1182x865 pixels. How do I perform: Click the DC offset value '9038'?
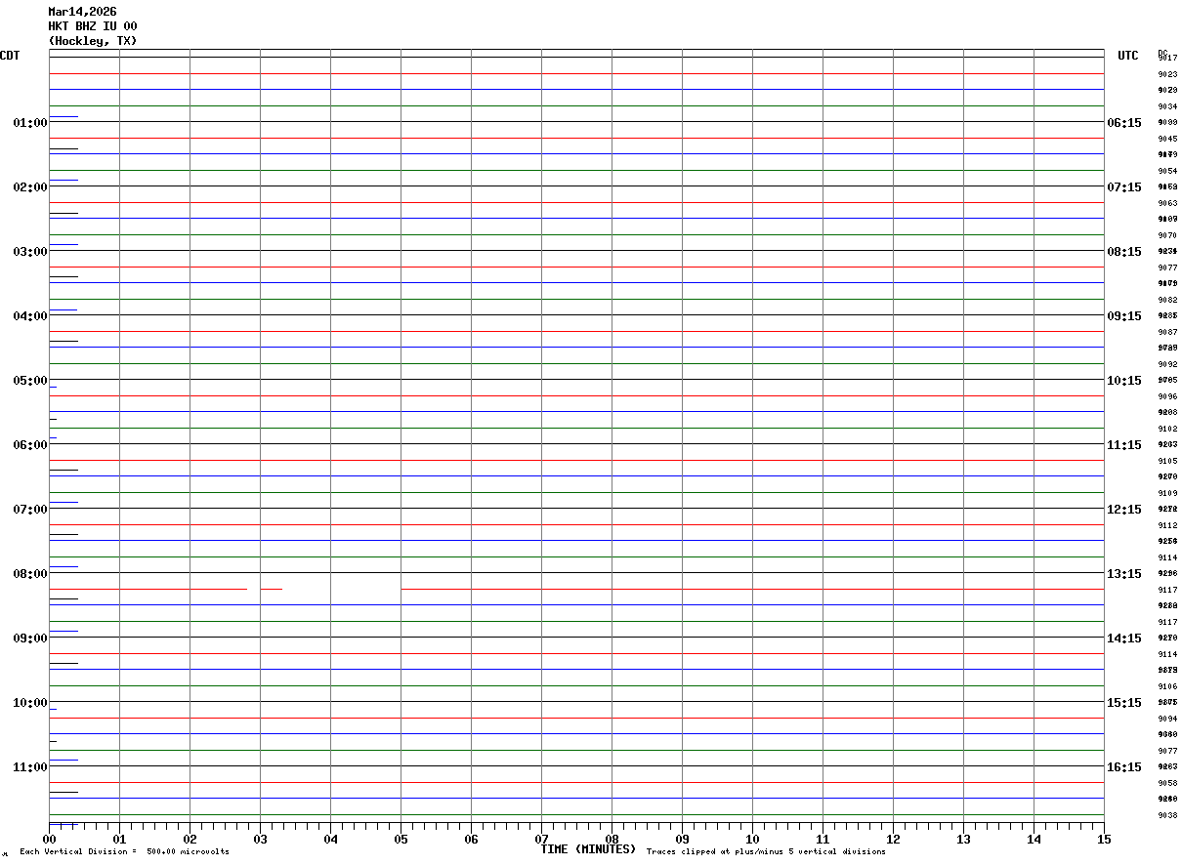click(x=1166, y=815)
